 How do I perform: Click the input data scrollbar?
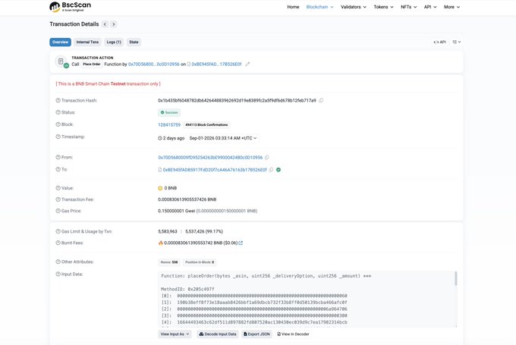[x=456, y=278]
